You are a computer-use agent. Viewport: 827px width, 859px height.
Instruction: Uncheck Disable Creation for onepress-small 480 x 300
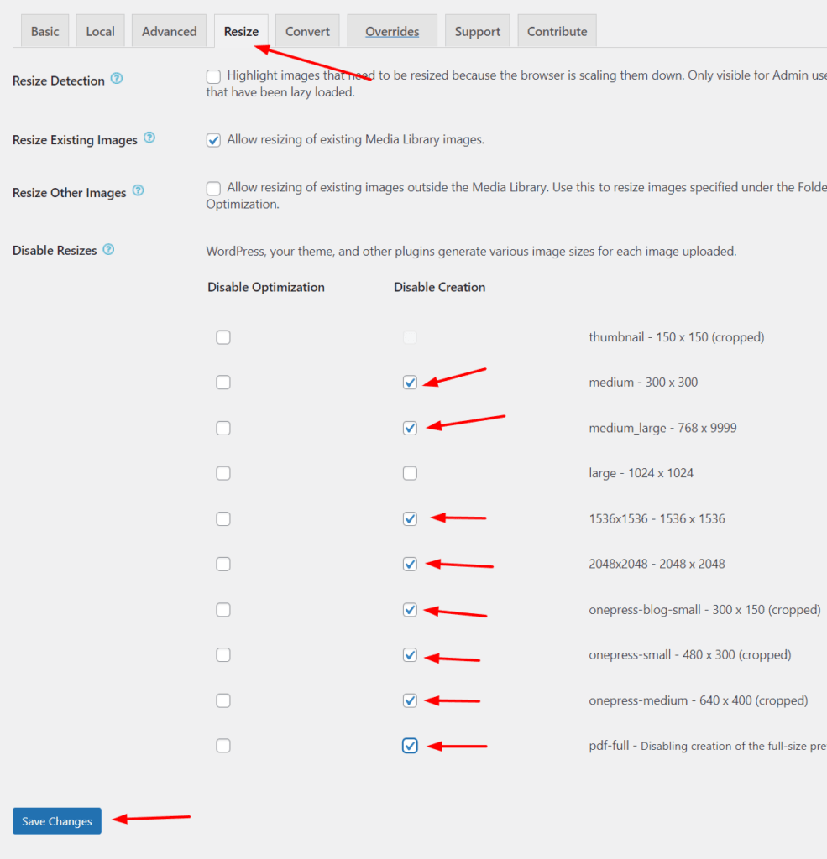(x=410, y=655)
